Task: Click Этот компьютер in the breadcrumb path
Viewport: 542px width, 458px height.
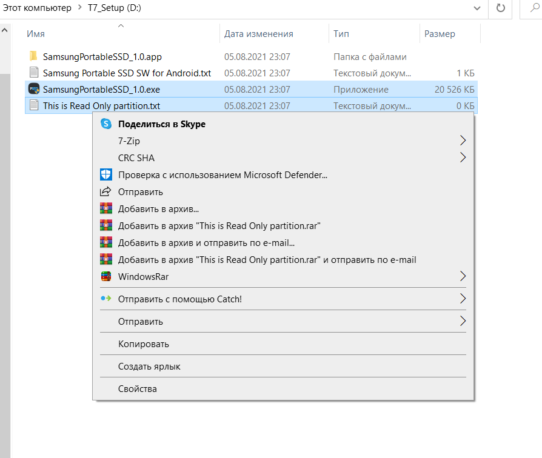Action: (x=36, y=8)
